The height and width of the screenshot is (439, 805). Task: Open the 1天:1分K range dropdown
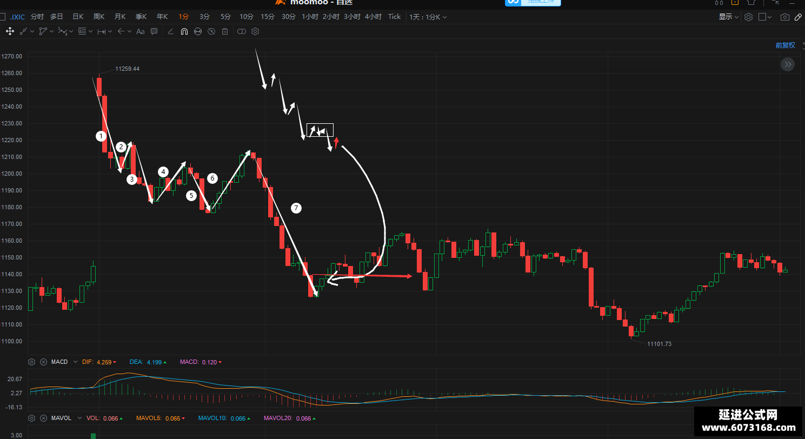pos(428,17)
